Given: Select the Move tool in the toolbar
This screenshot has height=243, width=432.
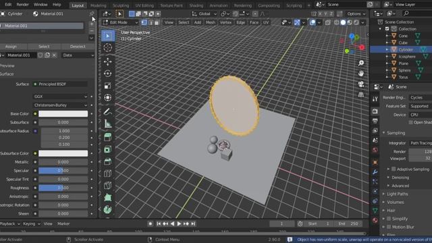Looking at the screenshot, I should point(108,61).
